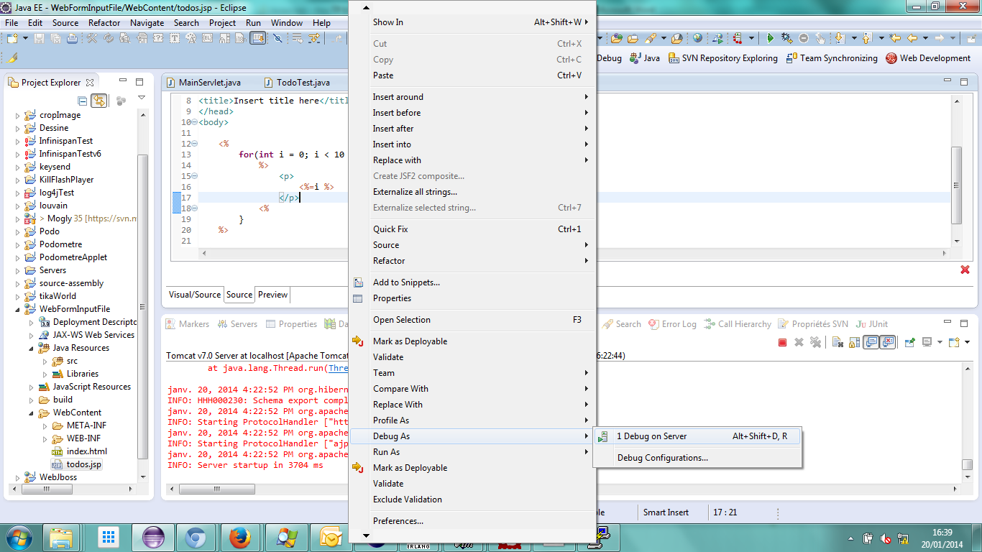Open Firefox from the Windows taskbar
The width and height of the screenshot is (982, 552).
point(239,536)
